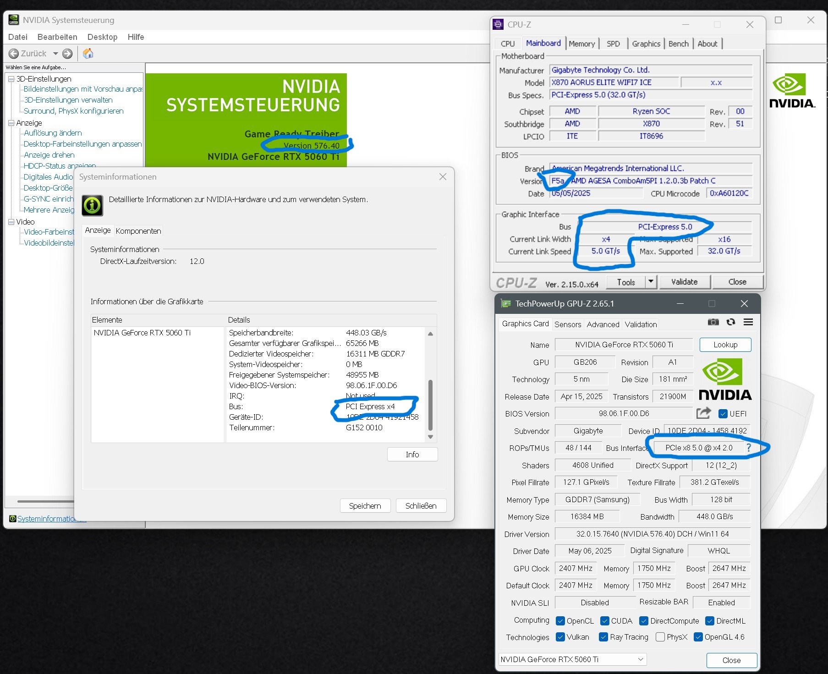Image resolution: width=828 pixels, height=674 pixels.
Task: Open the GPU-Z hamburger menu icon
Action: point(748,322)
